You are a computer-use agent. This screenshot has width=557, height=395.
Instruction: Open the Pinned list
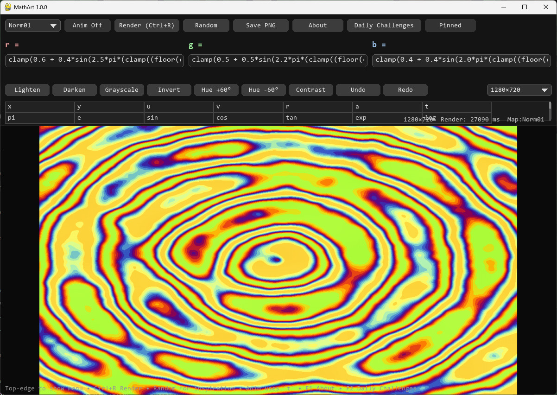click(450, 25)
